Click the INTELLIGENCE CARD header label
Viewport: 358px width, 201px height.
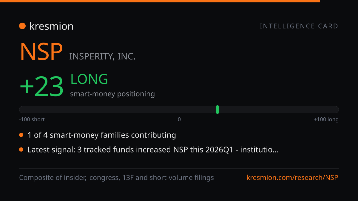(x=299, y=26)
